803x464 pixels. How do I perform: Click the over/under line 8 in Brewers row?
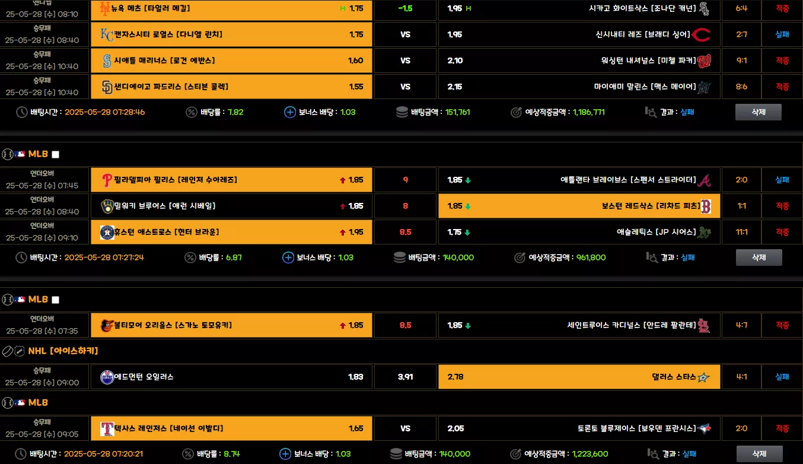(406, 206)
